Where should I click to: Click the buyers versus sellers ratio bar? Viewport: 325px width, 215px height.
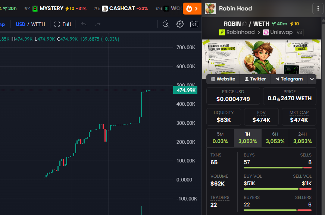pos(278,210)
